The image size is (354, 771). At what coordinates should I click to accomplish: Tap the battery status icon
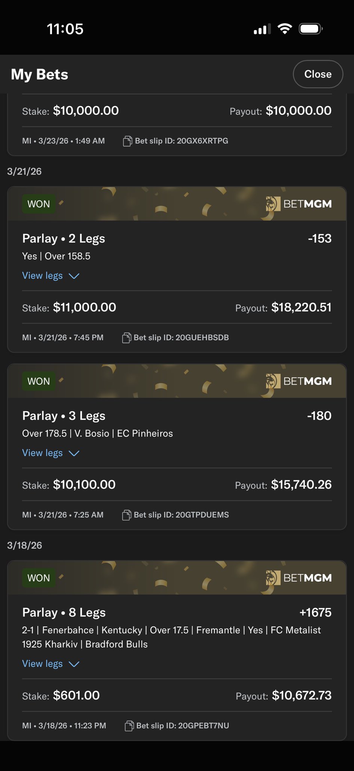[x=310, y=29]
